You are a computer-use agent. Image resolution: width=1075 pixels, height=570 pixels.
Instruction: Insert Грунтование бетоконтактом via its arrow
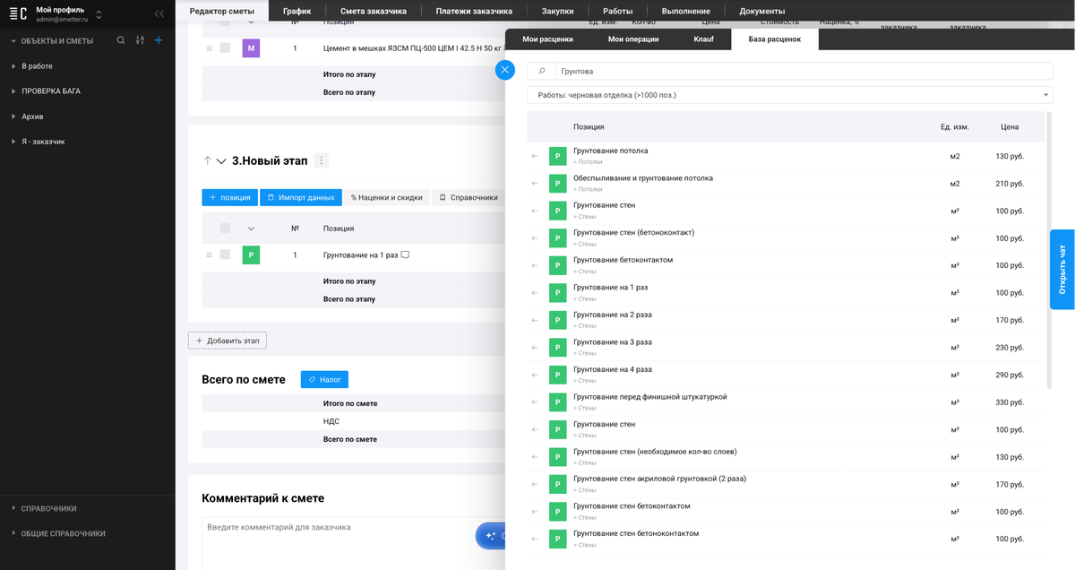point(535,265)
